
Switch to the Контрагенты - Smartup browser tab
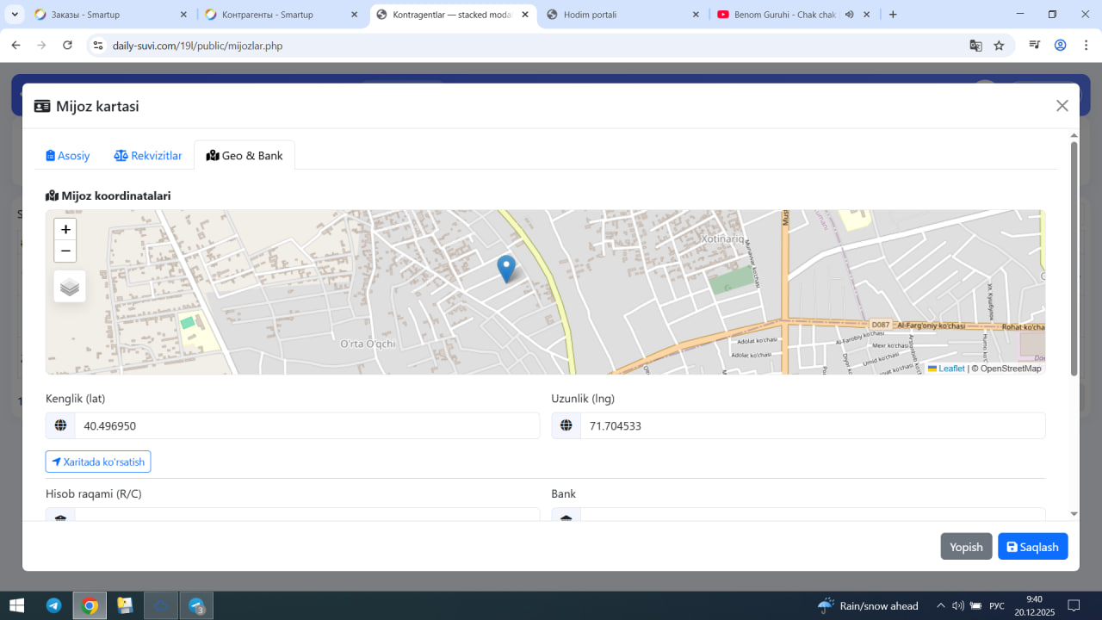pyautogui.click(x=282, y=15)
